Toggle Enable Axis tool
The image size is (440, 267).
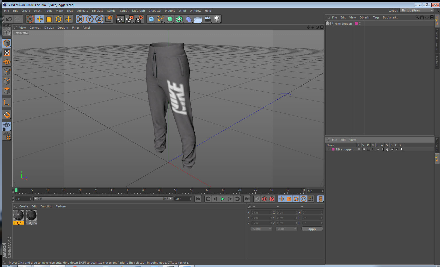pyautogui.click(x=7, y=103)
